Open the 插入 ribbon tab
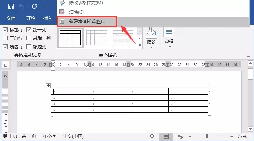 tap(48, 18)
